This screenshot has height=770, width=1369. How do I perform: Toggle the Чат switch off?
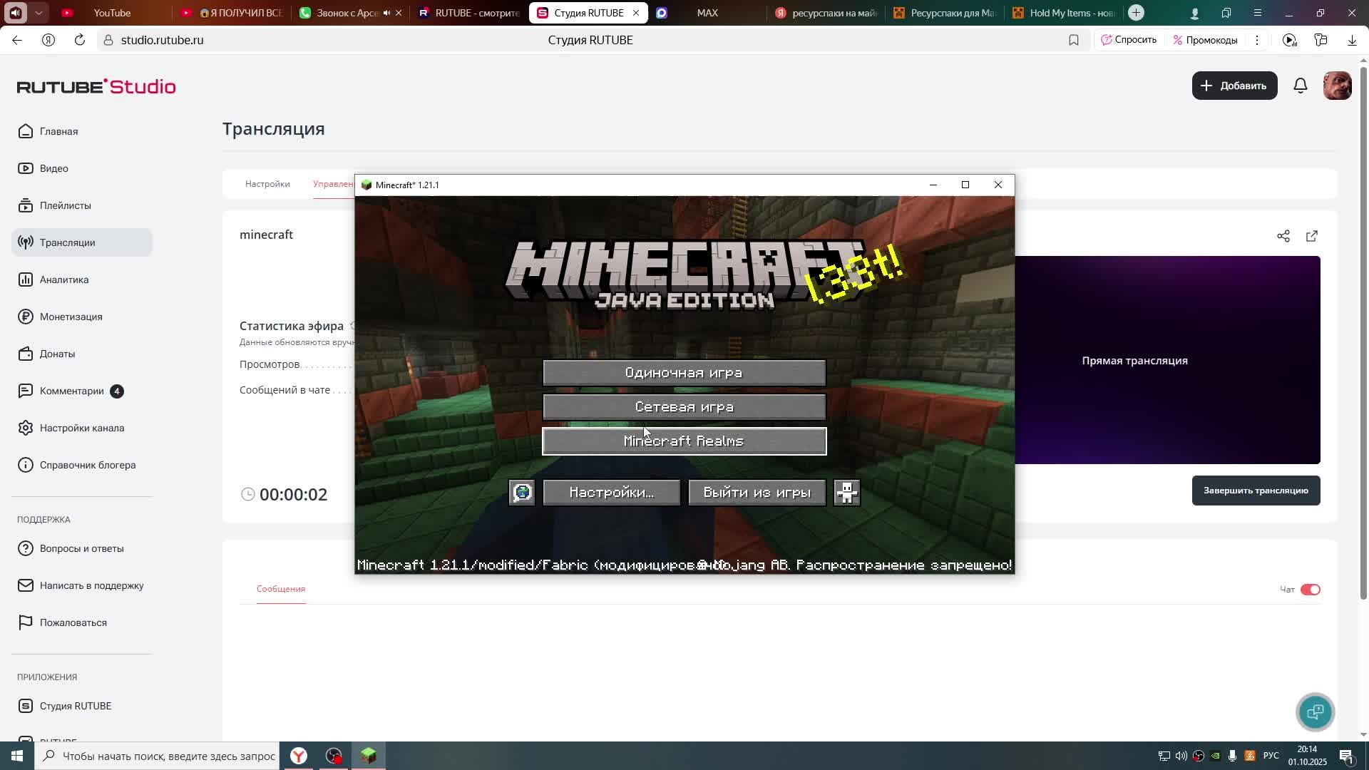[1311, 590]
